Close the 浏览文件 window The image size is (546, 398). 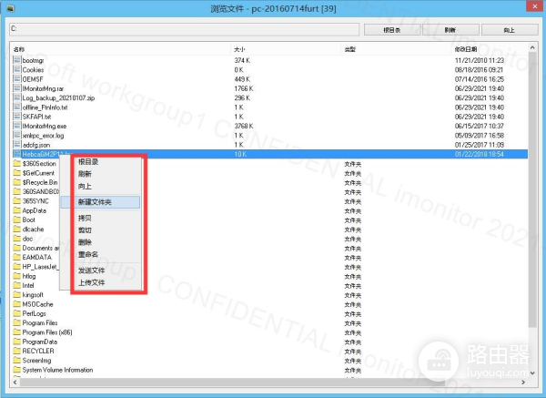(536, 7)
